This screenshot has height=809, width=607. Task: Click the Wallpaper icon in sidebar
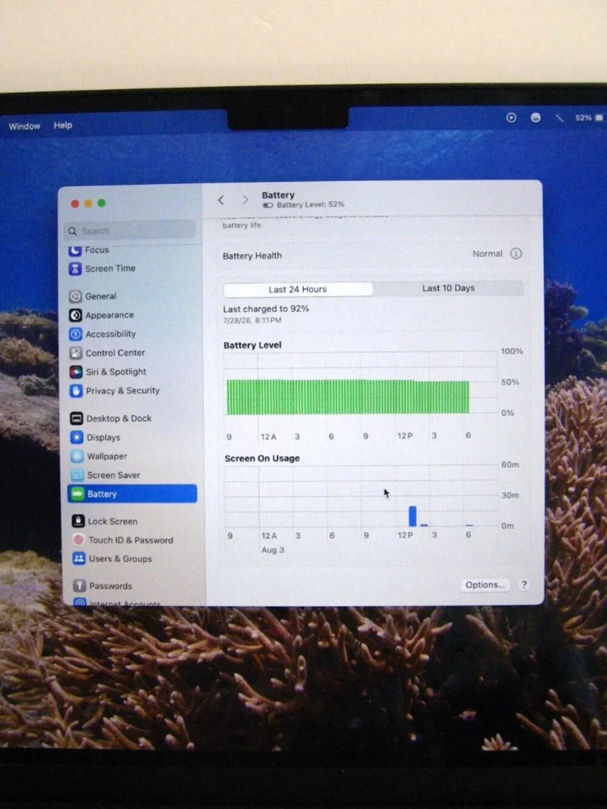pos(77,456)
